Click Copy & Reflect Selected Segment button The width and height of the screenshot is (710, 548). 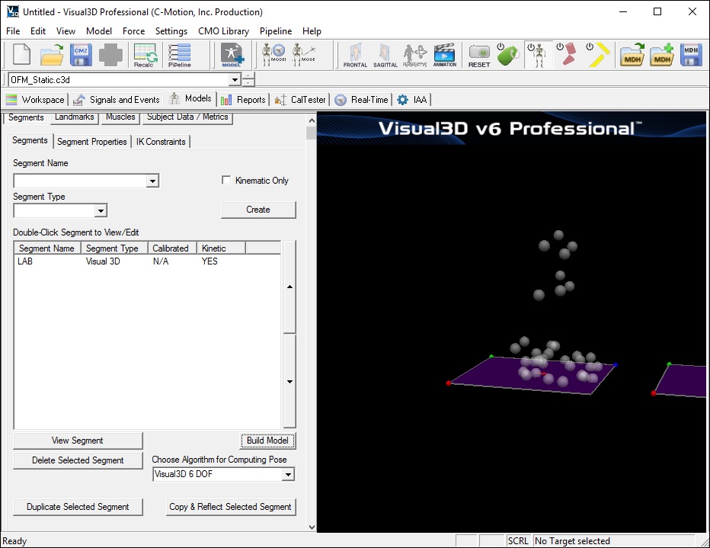pyautogui.click(x=231, y=507)
